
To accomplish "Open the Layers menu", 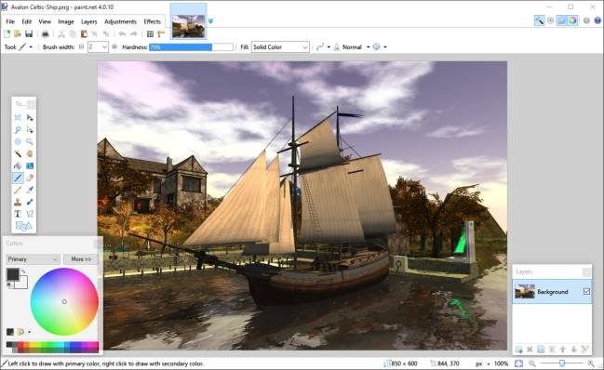I will tap(89, 21).
